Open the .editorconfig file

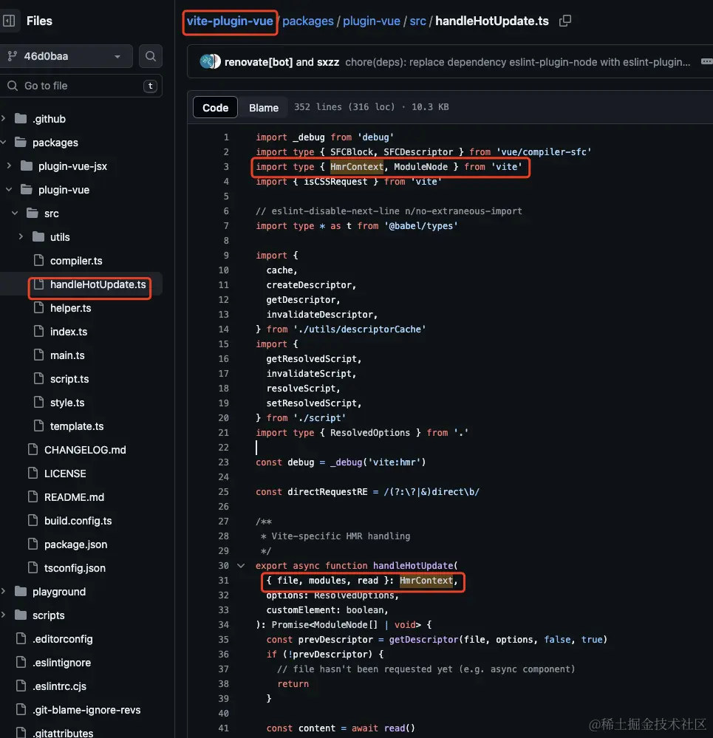point(63,639)
